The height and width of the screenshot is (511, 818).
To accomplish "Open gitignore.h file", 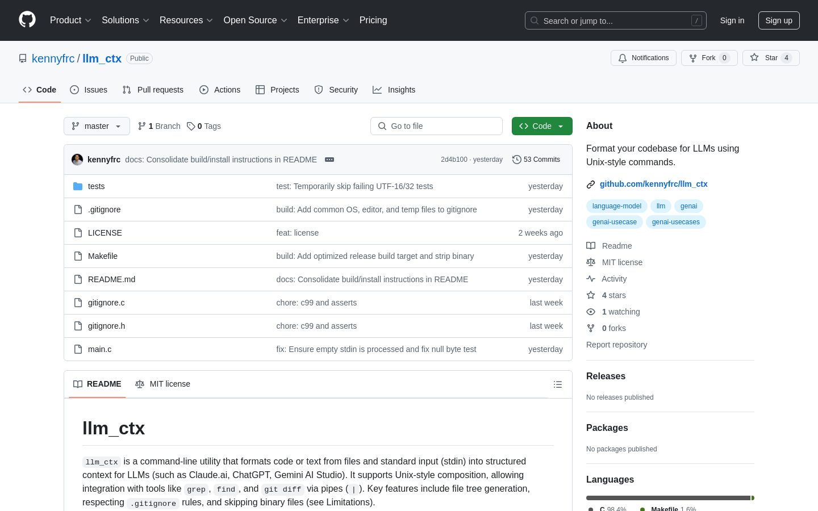I will (x=106, y=326).
